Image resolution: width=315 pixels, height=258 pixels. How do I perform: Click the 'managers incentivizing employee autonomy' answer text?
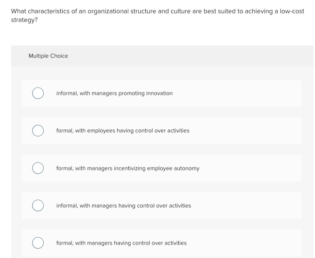pyautogui.click(x=143, y=168)
